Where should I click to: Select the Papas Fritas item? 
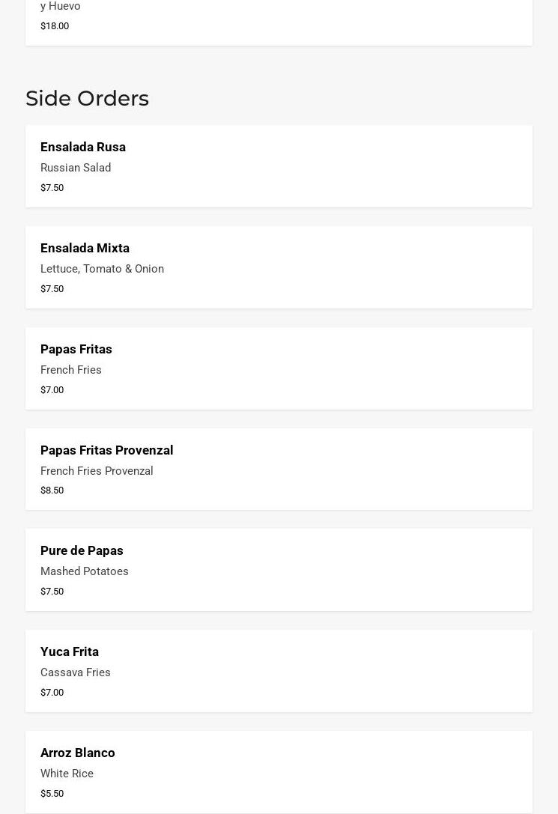click(279, 368)
